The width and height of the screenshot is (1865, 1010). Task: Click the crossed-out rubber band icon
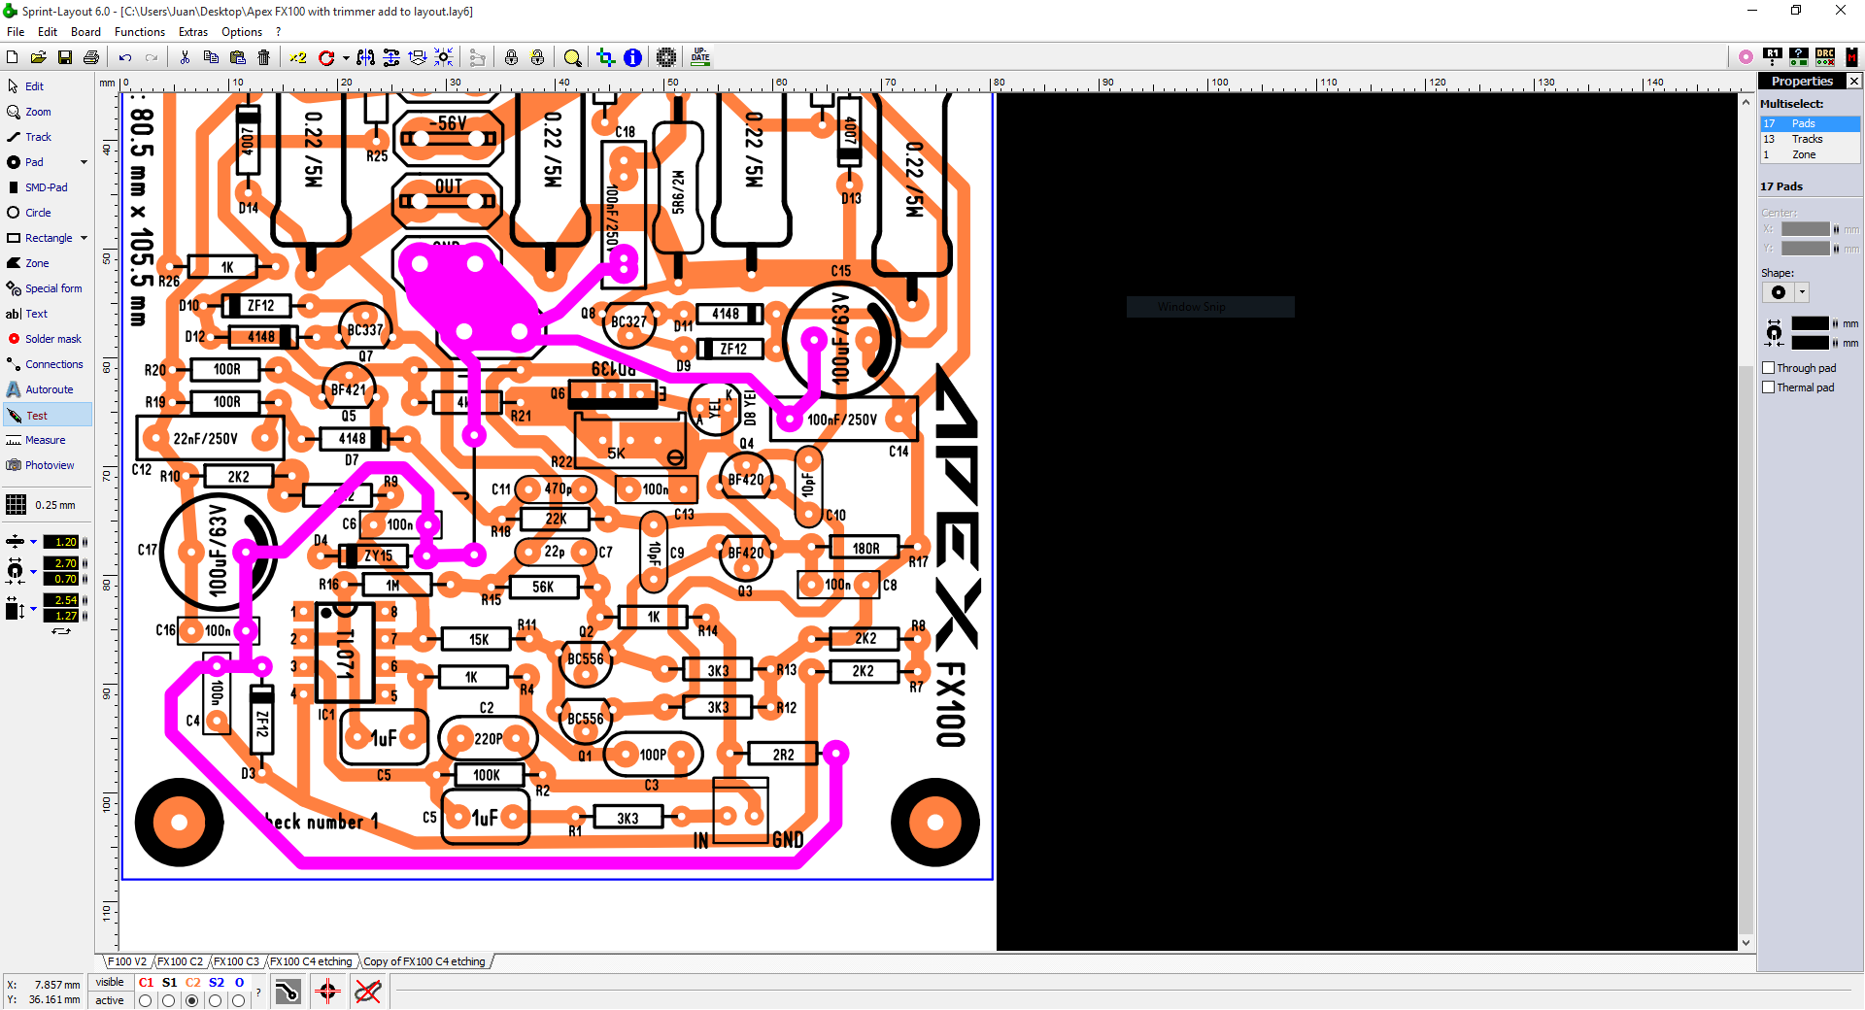368,992
